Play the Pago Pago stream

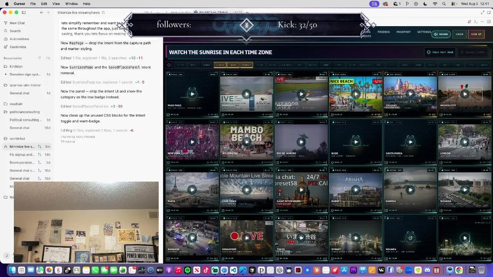coord(192,94)
